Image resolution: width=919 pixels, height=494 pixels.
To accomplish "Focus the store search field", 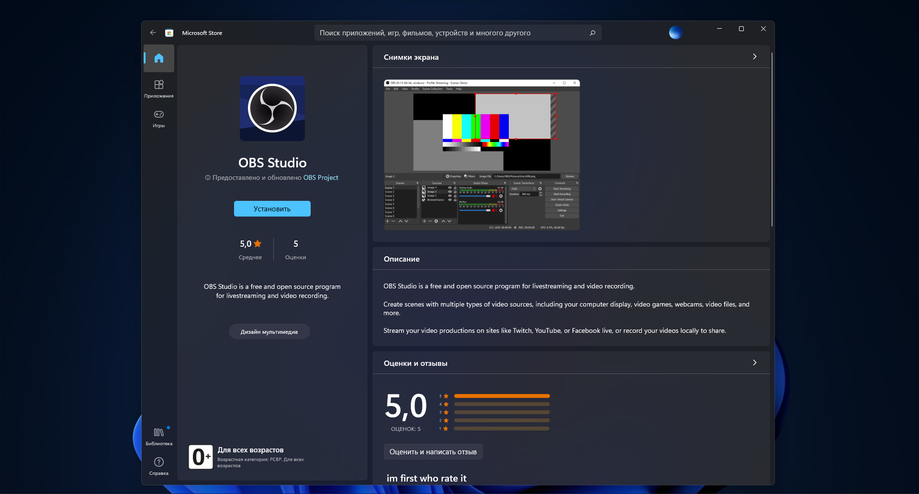I will click(458, 33).
